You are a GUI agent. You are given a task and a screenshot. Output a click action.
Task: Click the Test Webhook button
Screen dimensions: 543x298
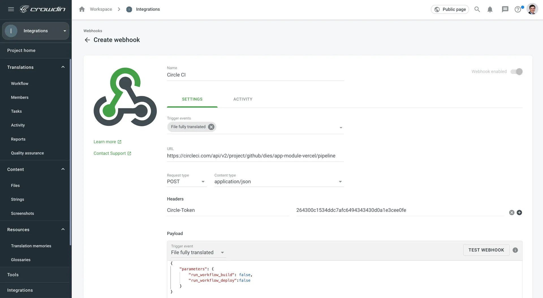pyautogui.click(x=486, y=250)
